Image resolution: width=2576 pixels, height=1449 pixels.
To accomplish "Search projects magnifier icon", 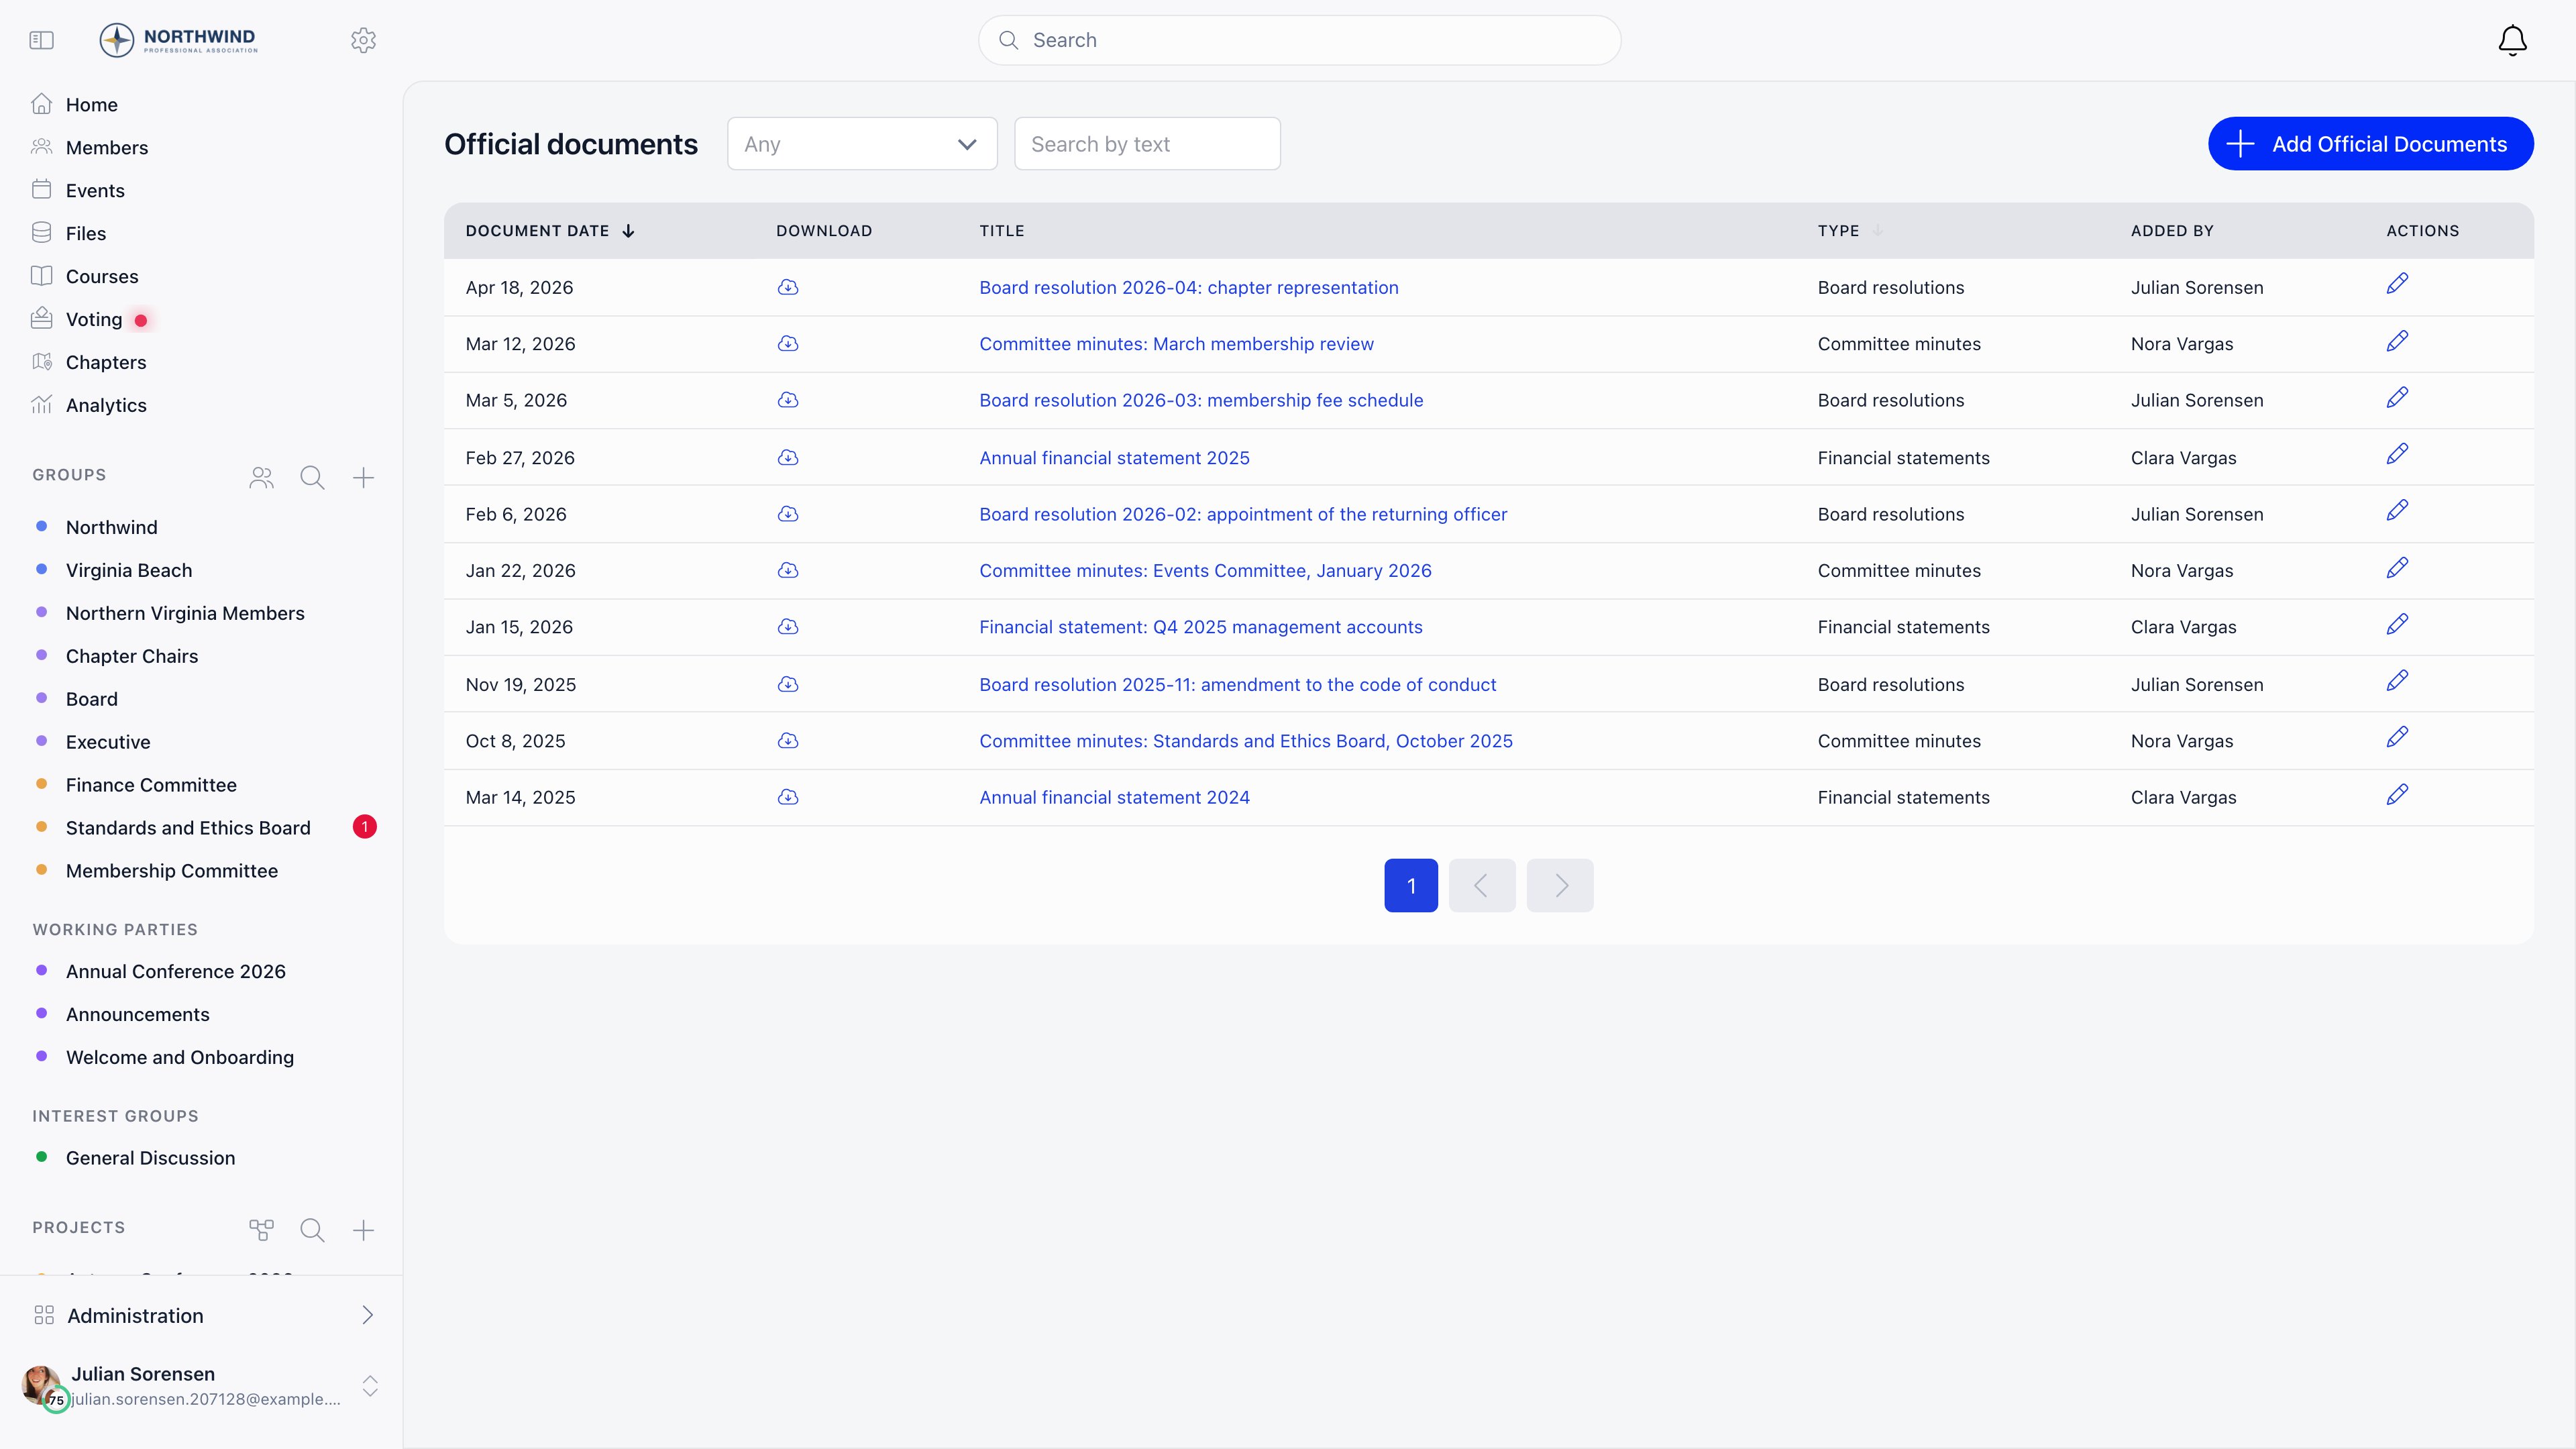I will point(312,1230).
